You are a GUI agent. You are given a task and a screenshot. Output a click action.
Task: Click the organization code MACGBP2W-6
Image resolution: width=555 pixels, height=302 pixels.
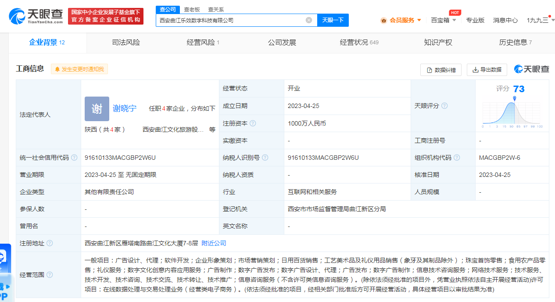[x=500, y=158]
